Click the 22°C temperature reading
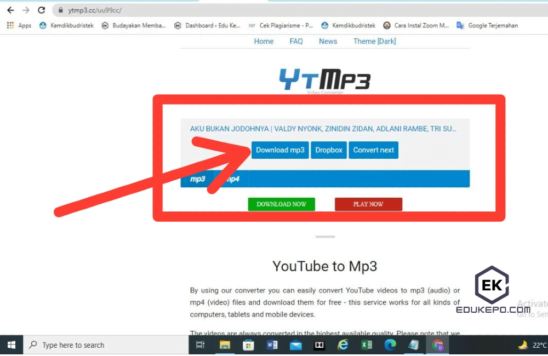The height and width of the screenshot is (356, 548). coord(540,345)
